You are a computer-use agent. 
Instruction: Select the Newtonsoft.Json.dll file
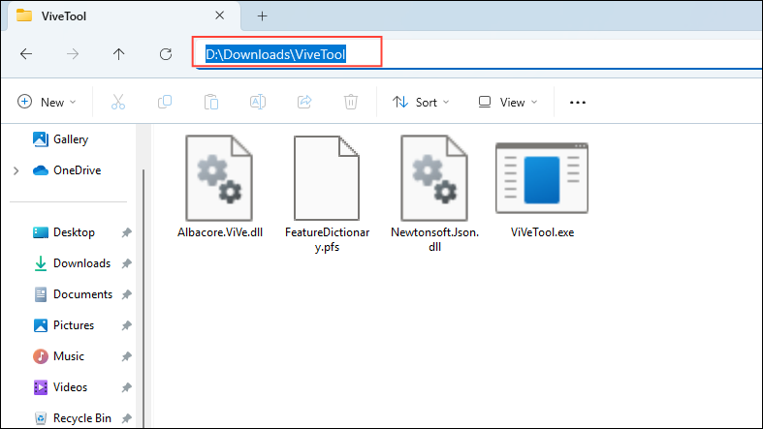434,194
